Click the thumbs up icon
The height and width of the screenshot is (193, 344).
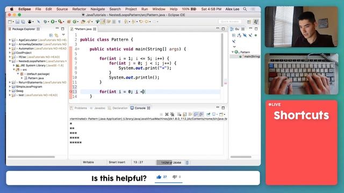click(x=159, y=177)
